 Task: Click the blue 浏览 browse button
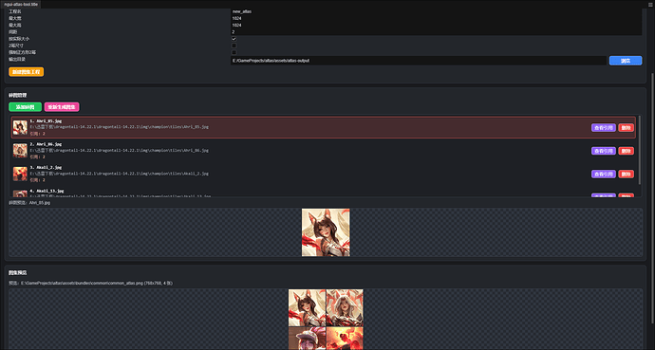pyautogui.click(x=626, y=61)
